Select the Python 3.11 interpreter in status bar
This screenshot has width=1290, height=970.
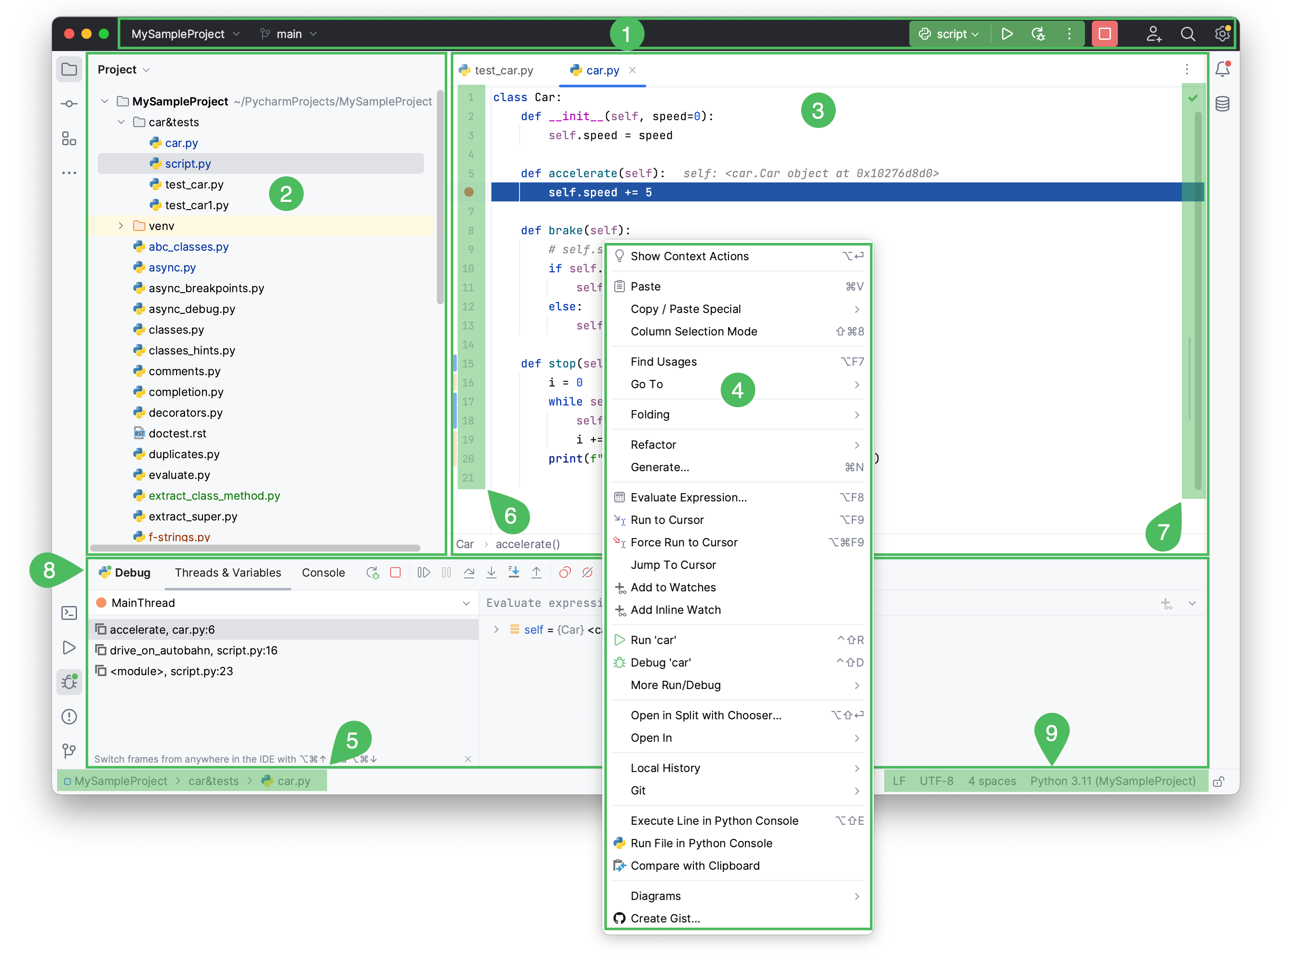click(1114, 781)
